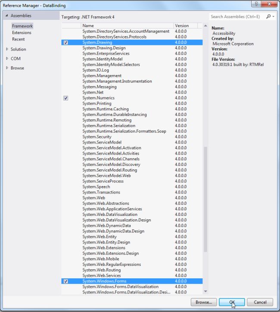280x312 pixels.
Task: Select System.Security row
Action: click(132, 137)
